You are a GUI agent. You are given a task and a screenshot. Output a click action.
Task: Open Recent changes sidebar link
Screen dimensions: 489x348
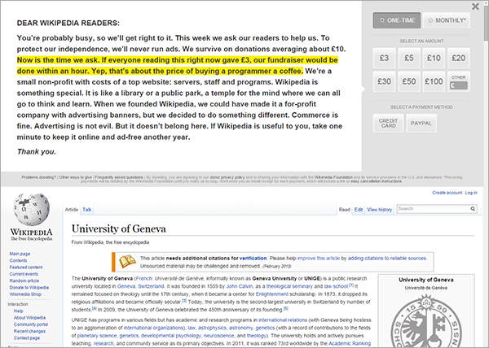click(x=29, y=331)
